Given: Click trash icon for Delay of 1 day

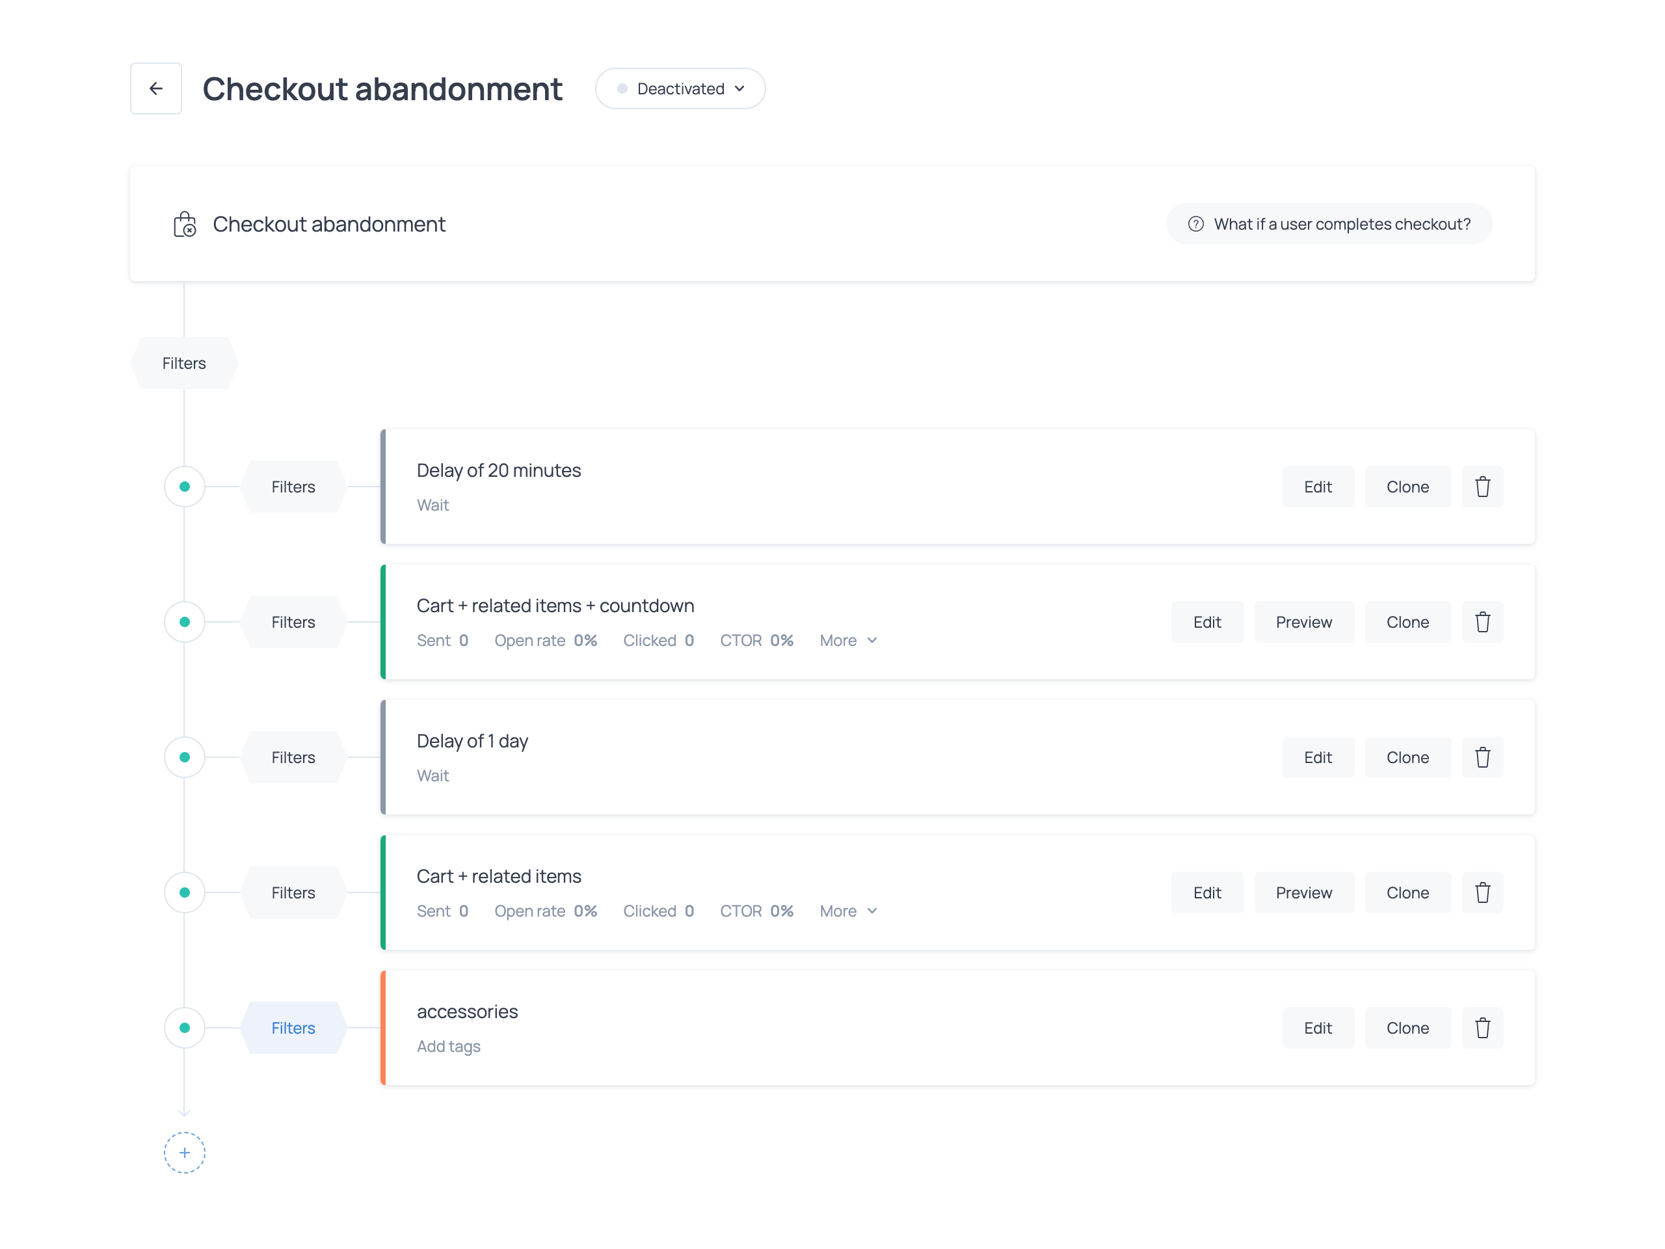Looking at the screenshot, I should [1482, 757].
